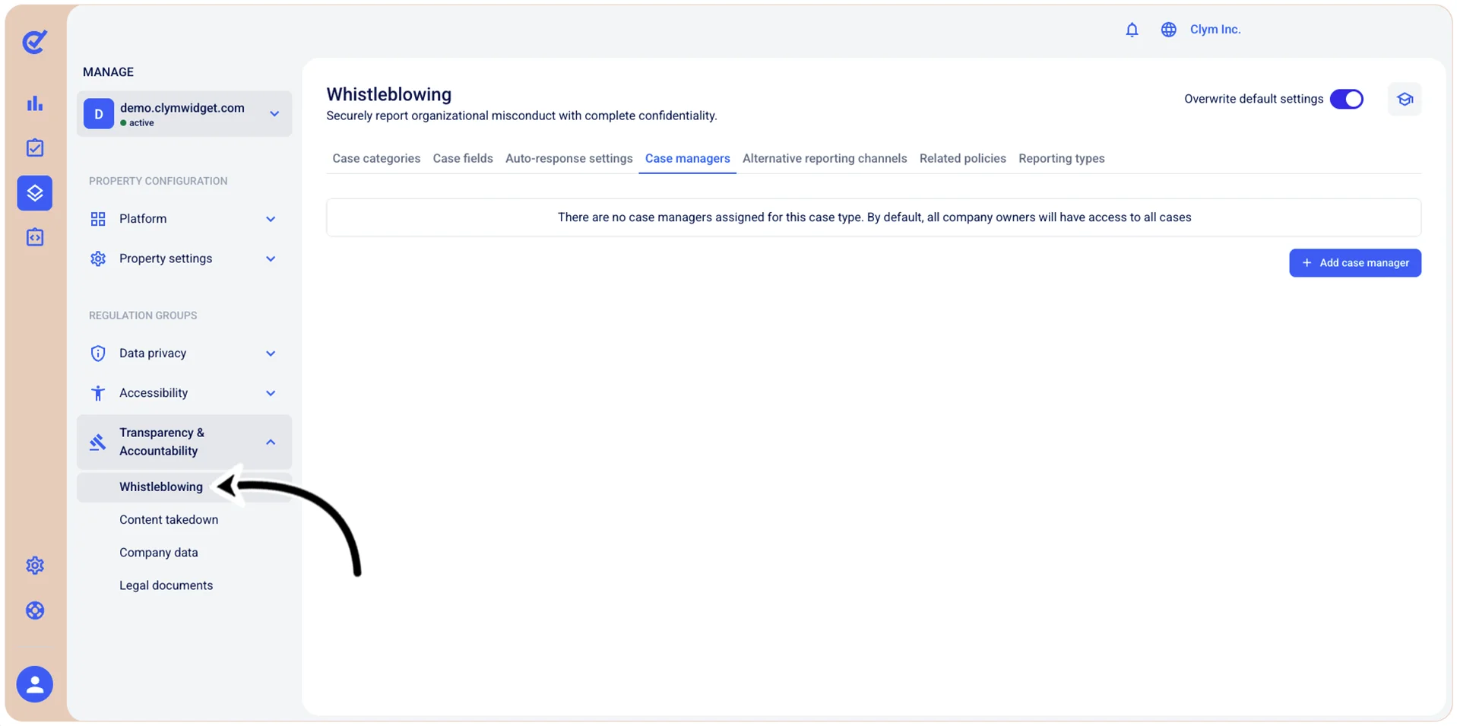Open the Related policies tab

pos(962,158)
